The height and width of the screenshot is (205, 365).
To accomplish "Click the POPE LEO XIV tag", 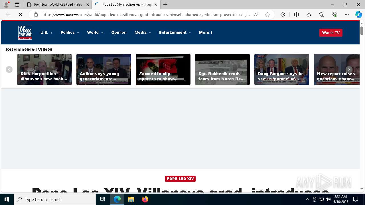I will 180,179.
